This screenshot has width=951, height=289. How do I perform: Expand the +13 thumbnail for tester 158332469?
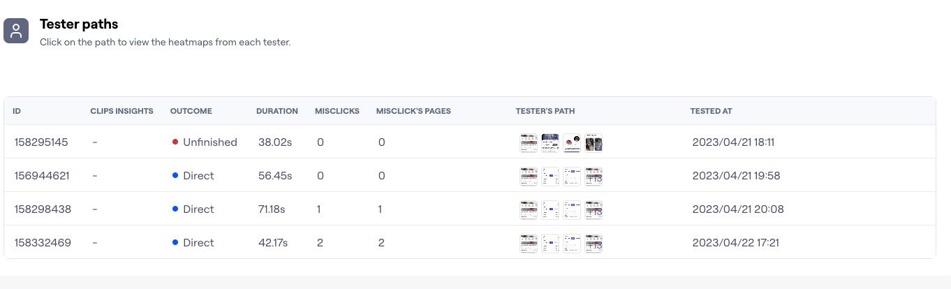click(x=594, y=244)
